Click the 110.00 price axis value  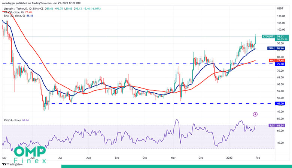click(281, 16)
